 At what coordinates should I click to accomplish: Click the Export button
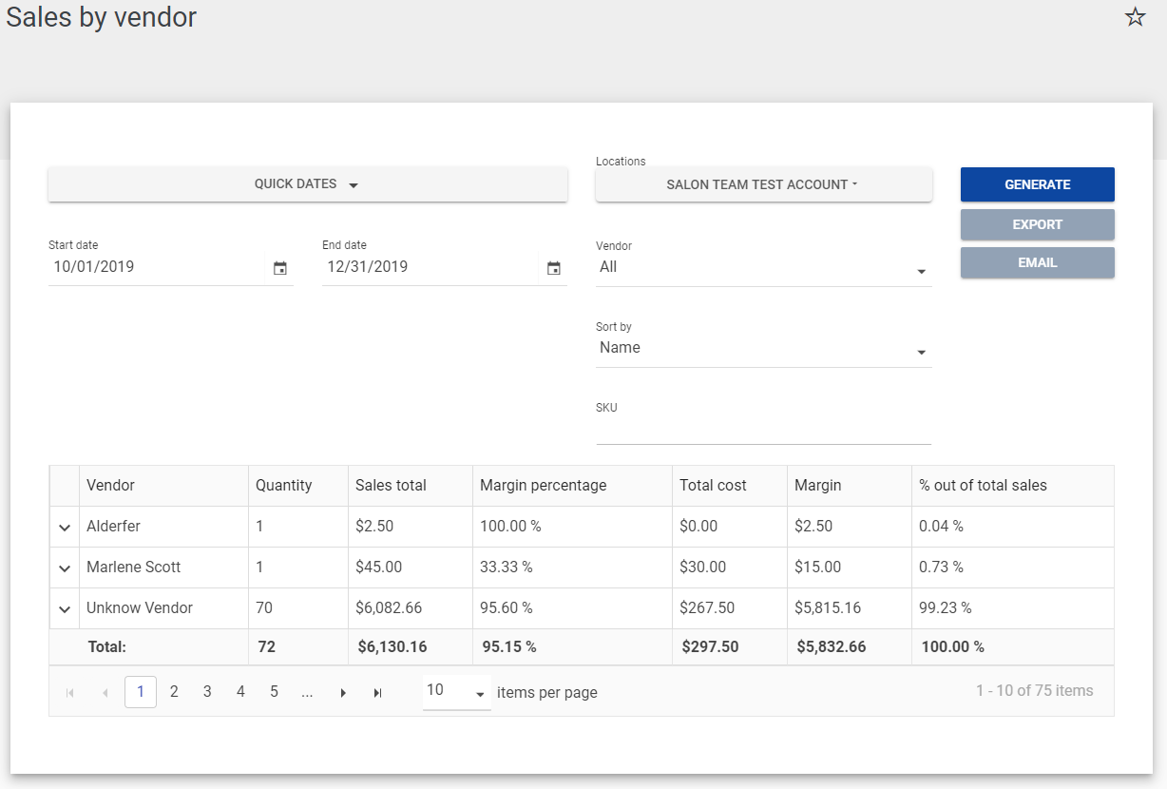pyautogui.click(x=1037, y=224)
